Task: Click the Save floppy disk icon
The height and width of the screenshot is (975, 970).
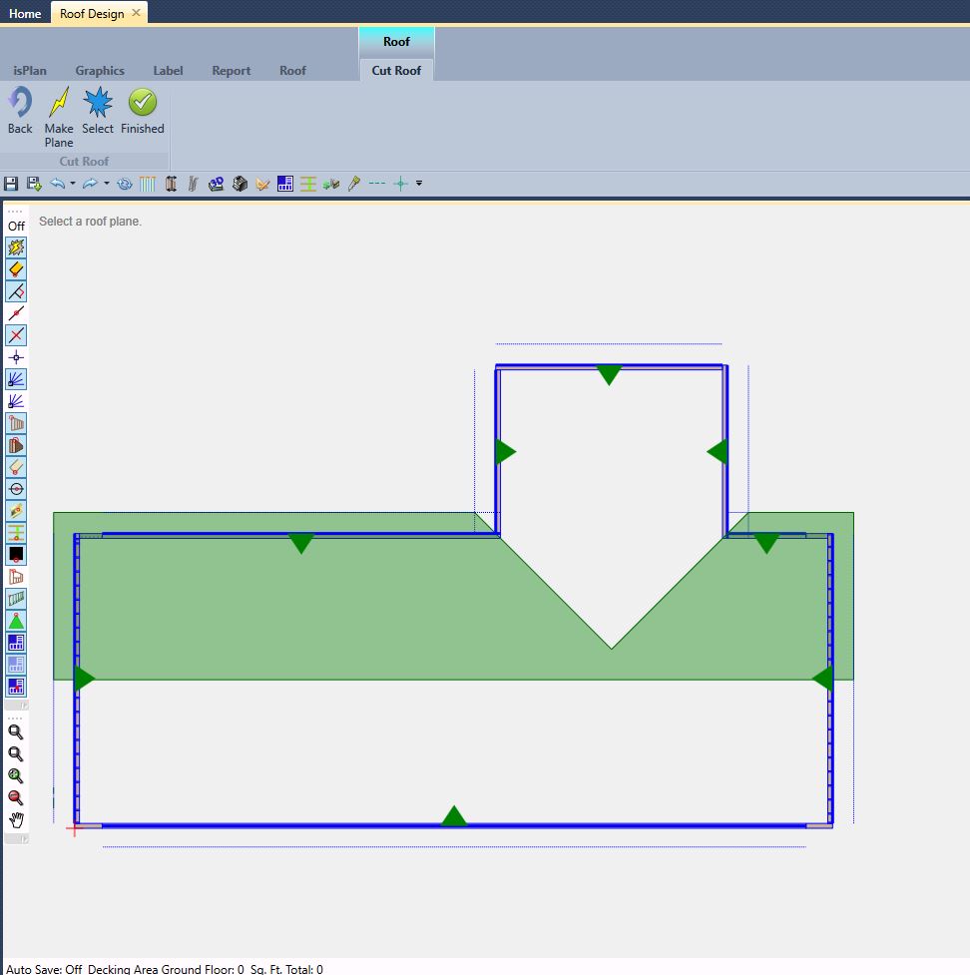Action: coord(11,184)
